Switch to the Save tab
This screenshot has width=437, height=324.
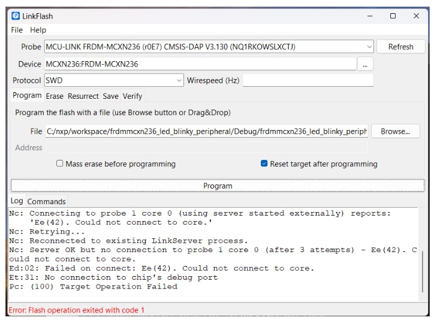click(x=111, y=96)
